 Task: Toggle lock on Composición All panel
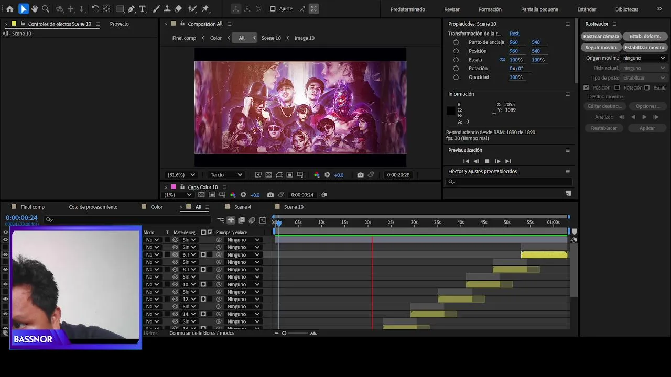[182, 24]
